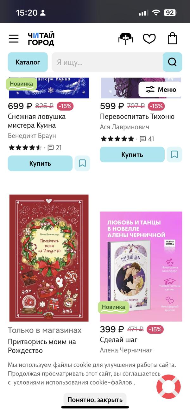Screen dimensions: 190x412
Task: Open reviews count 21 comment icon
Action: coord(51,148)
